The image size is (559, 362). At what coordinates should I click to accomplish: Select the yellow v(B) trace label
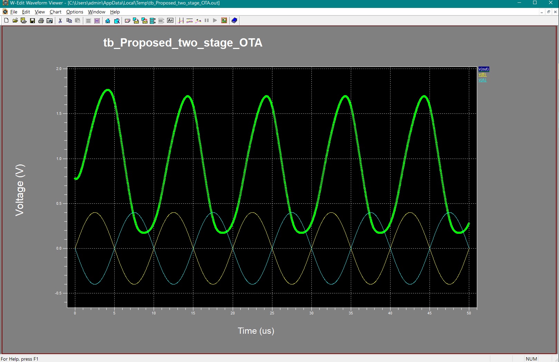[482, 74]
